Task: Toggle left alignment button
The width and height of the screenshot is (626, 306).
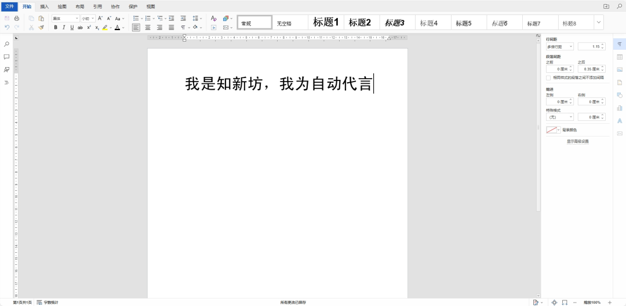Action: pyautogui.click(x=136, y=28)
